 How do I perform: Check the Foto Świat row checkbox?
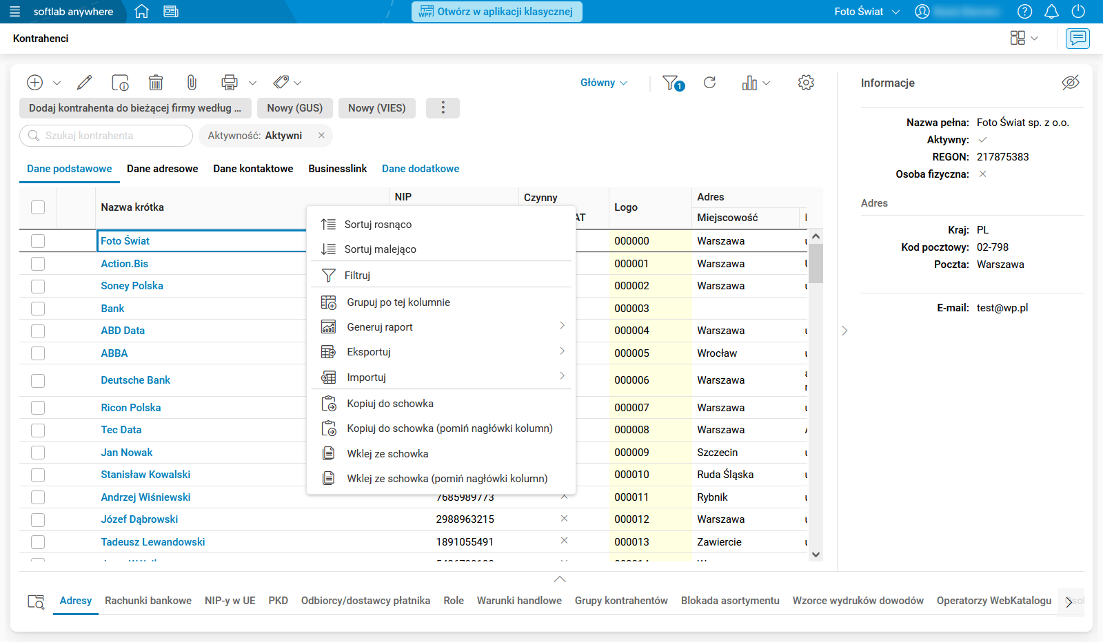click(x=38, y=241)
